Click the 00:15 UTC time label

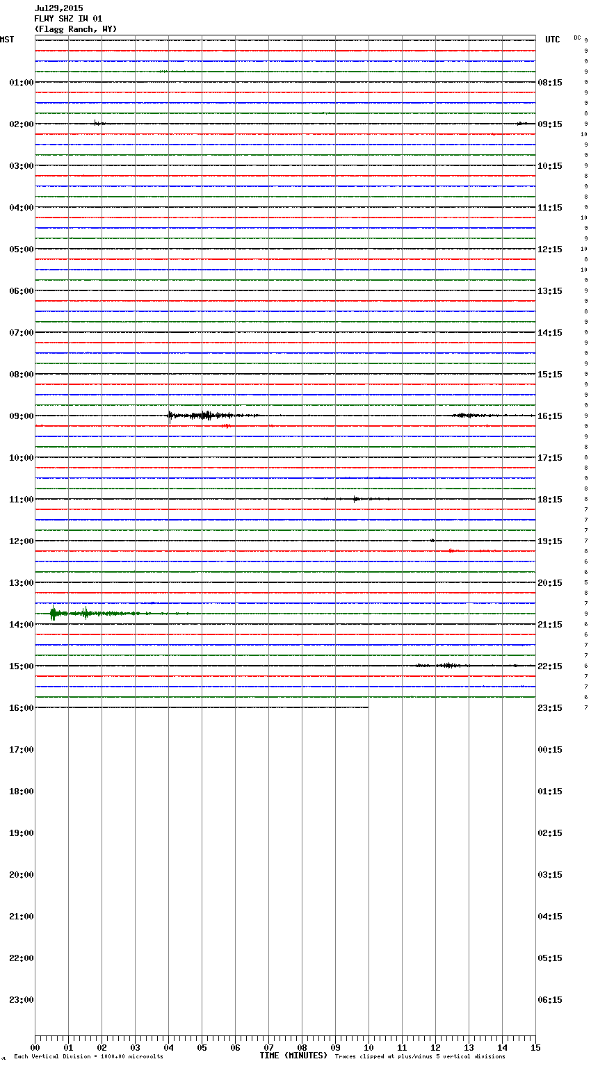pyautogui.click(x=550, y=750)
